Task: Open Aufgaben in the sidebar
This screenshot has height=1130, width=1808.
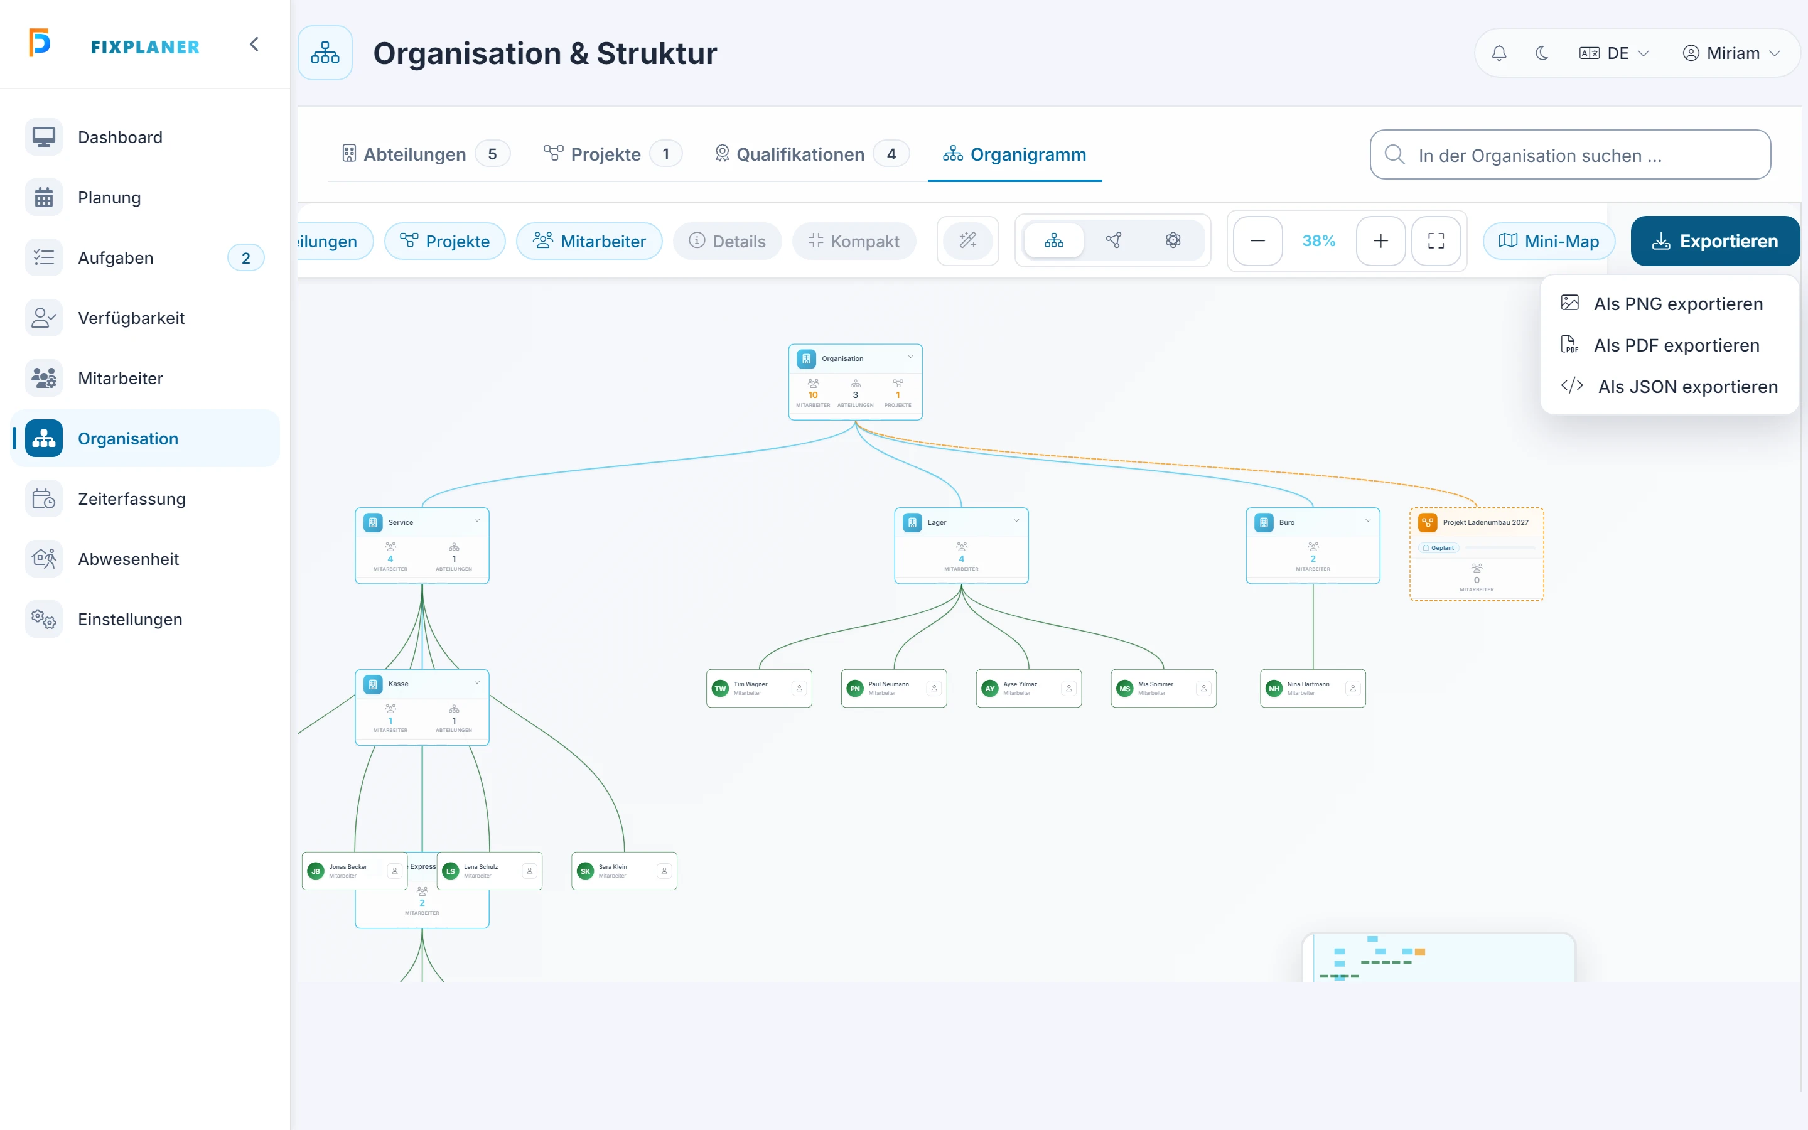Action: (145, 258)
